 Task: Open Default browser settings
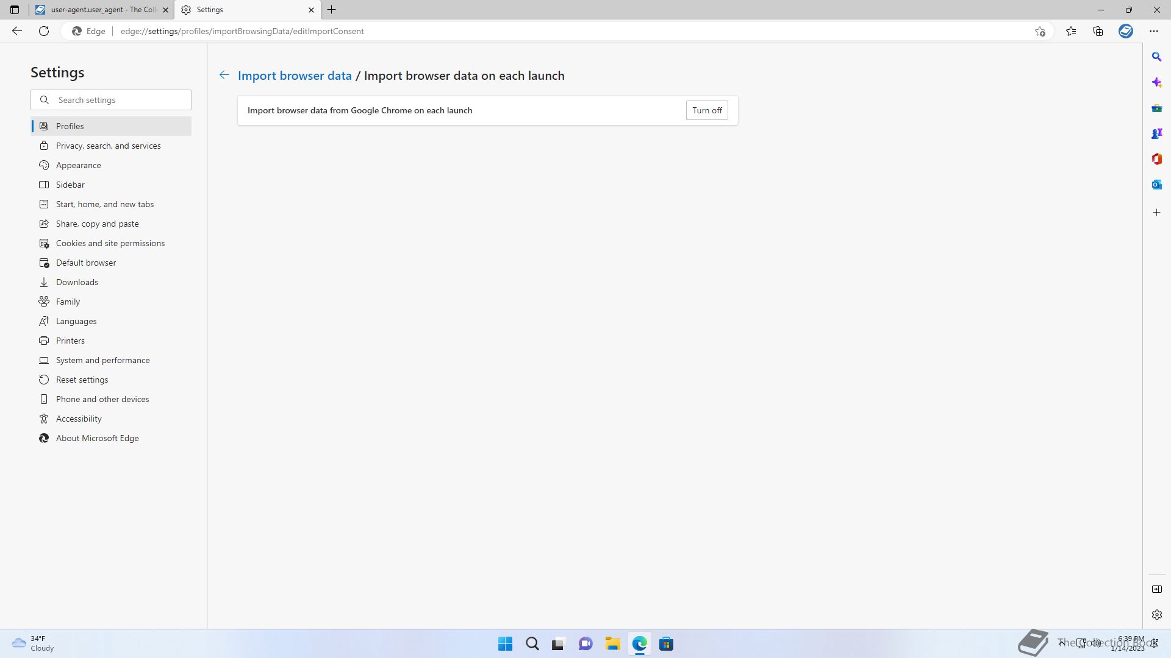[x=111, y=263]
